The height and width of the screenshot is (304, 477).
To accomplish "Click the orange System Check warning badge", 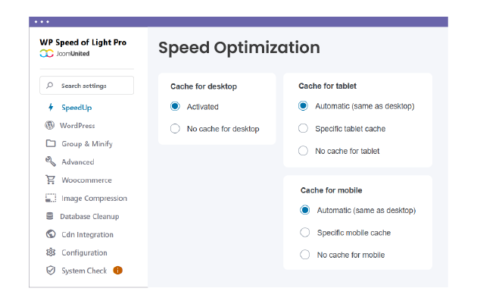I will (x=118, y=271).
